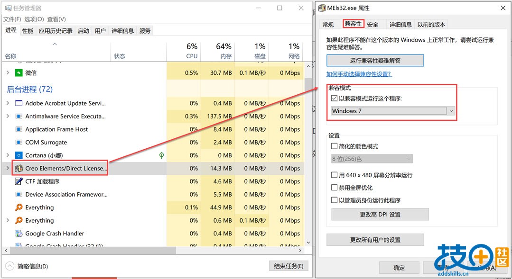The image size is (512, 279).
Task: Click the Creo Elements/Direct License icon
Action: click(x=19, y=169)
